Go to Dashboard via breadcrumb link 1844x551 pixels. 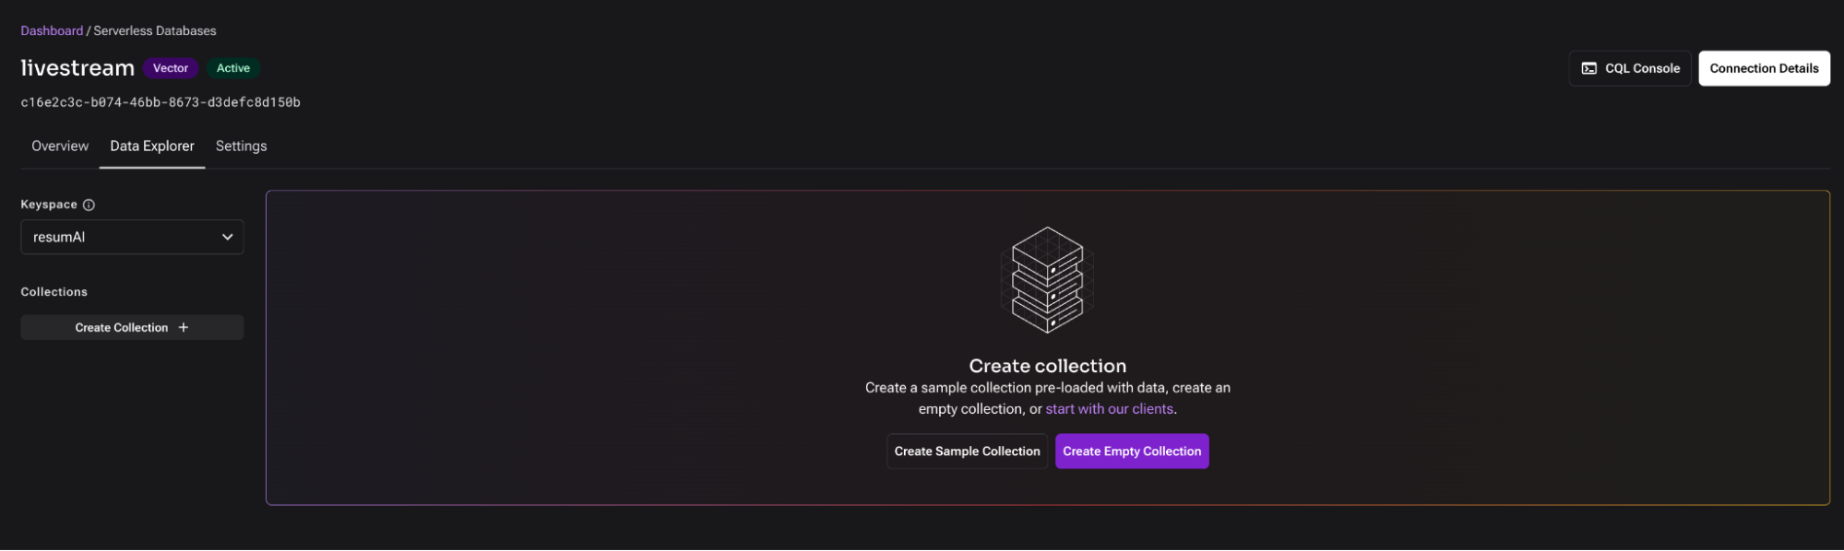coord(52,30)
